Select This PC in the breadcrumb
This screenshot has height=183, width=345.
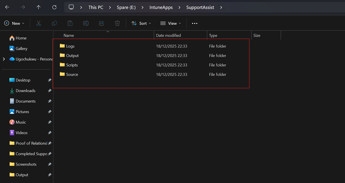(96, 7)
